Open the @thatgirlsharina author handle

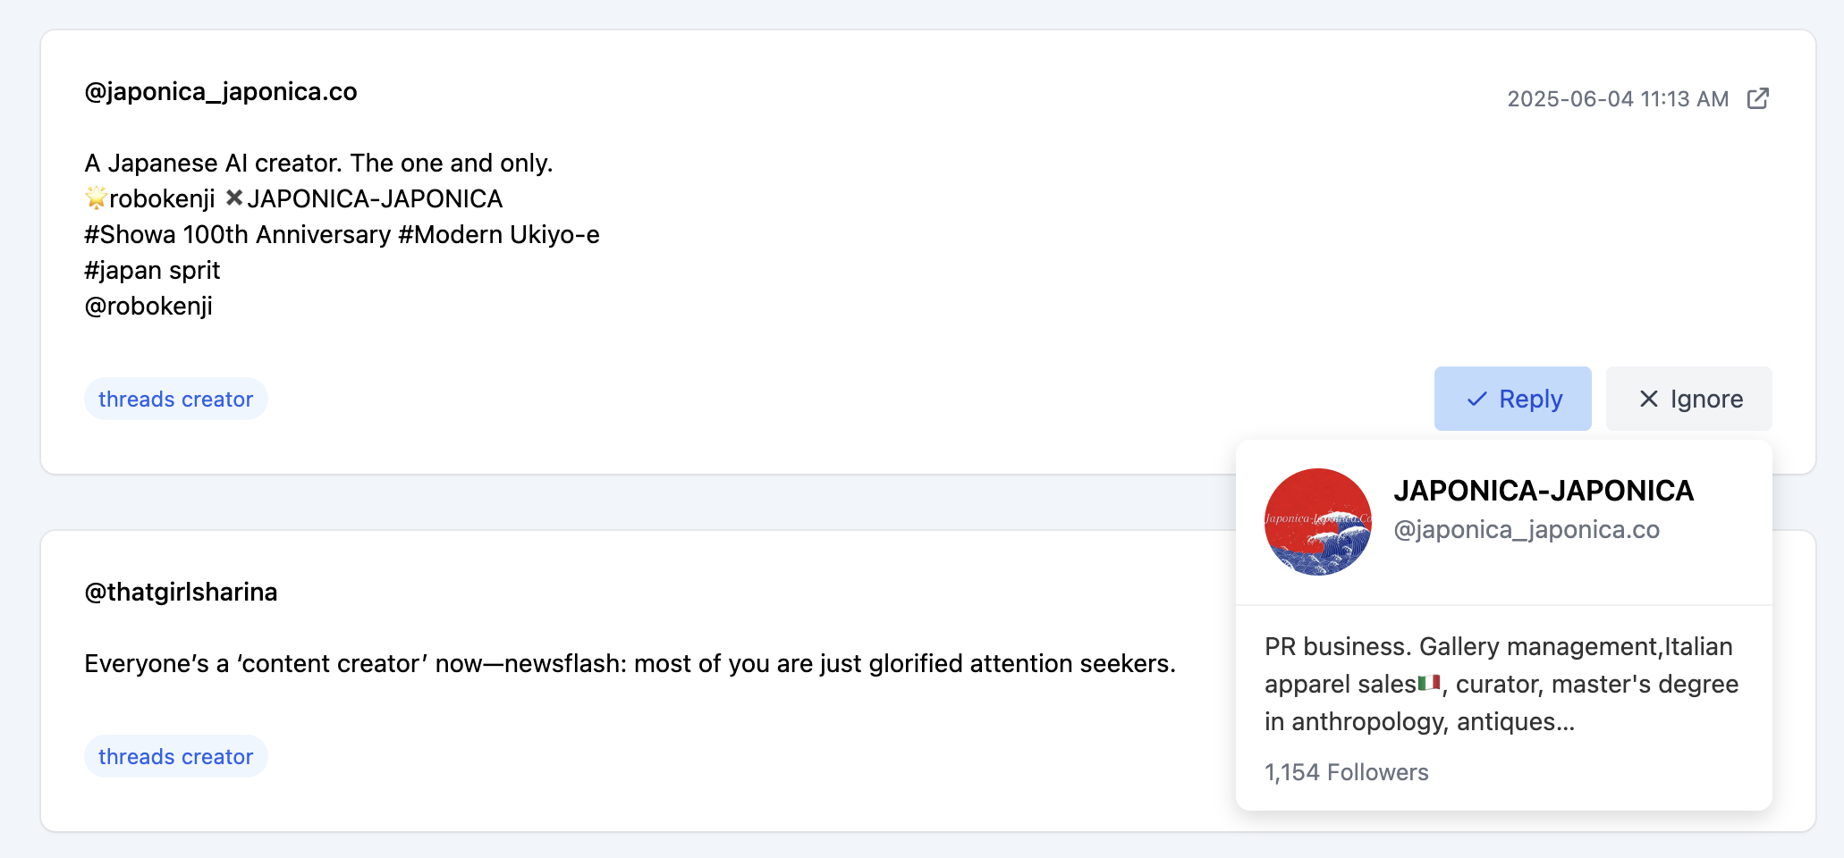[x=181, y=593]
